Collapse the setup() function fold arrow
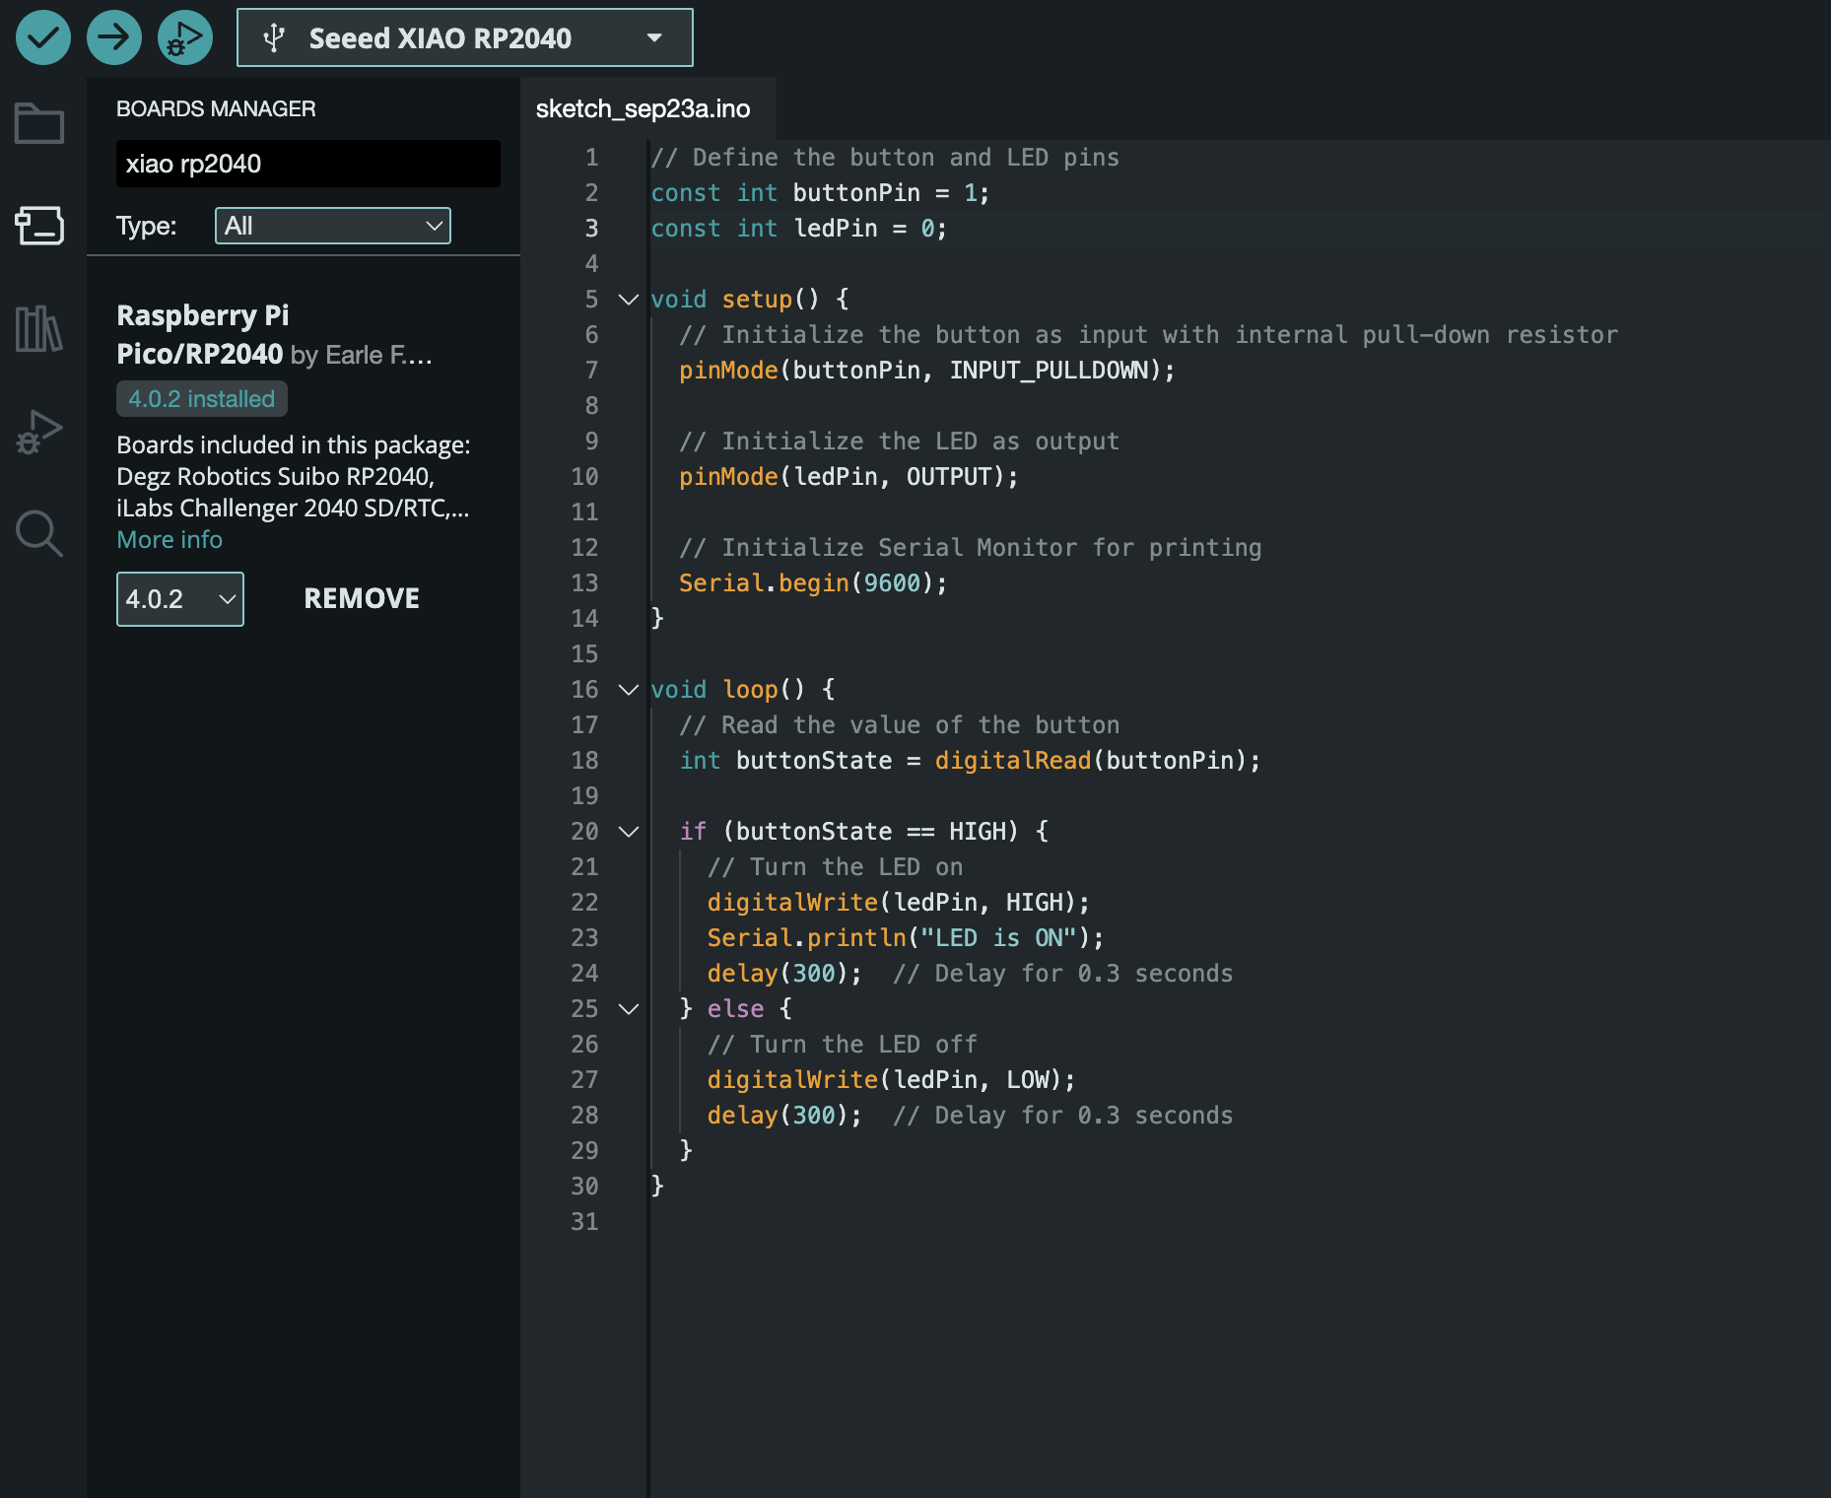Screen dimensions: 1831x1498 point(629,300)
